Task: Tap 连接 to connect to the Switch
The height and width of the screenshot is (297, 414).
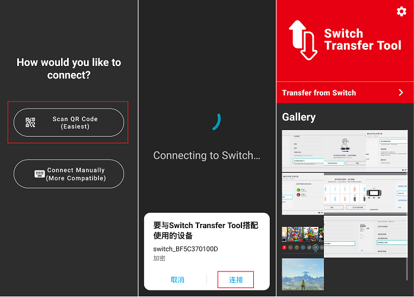Action: click(x=236, y=280)
